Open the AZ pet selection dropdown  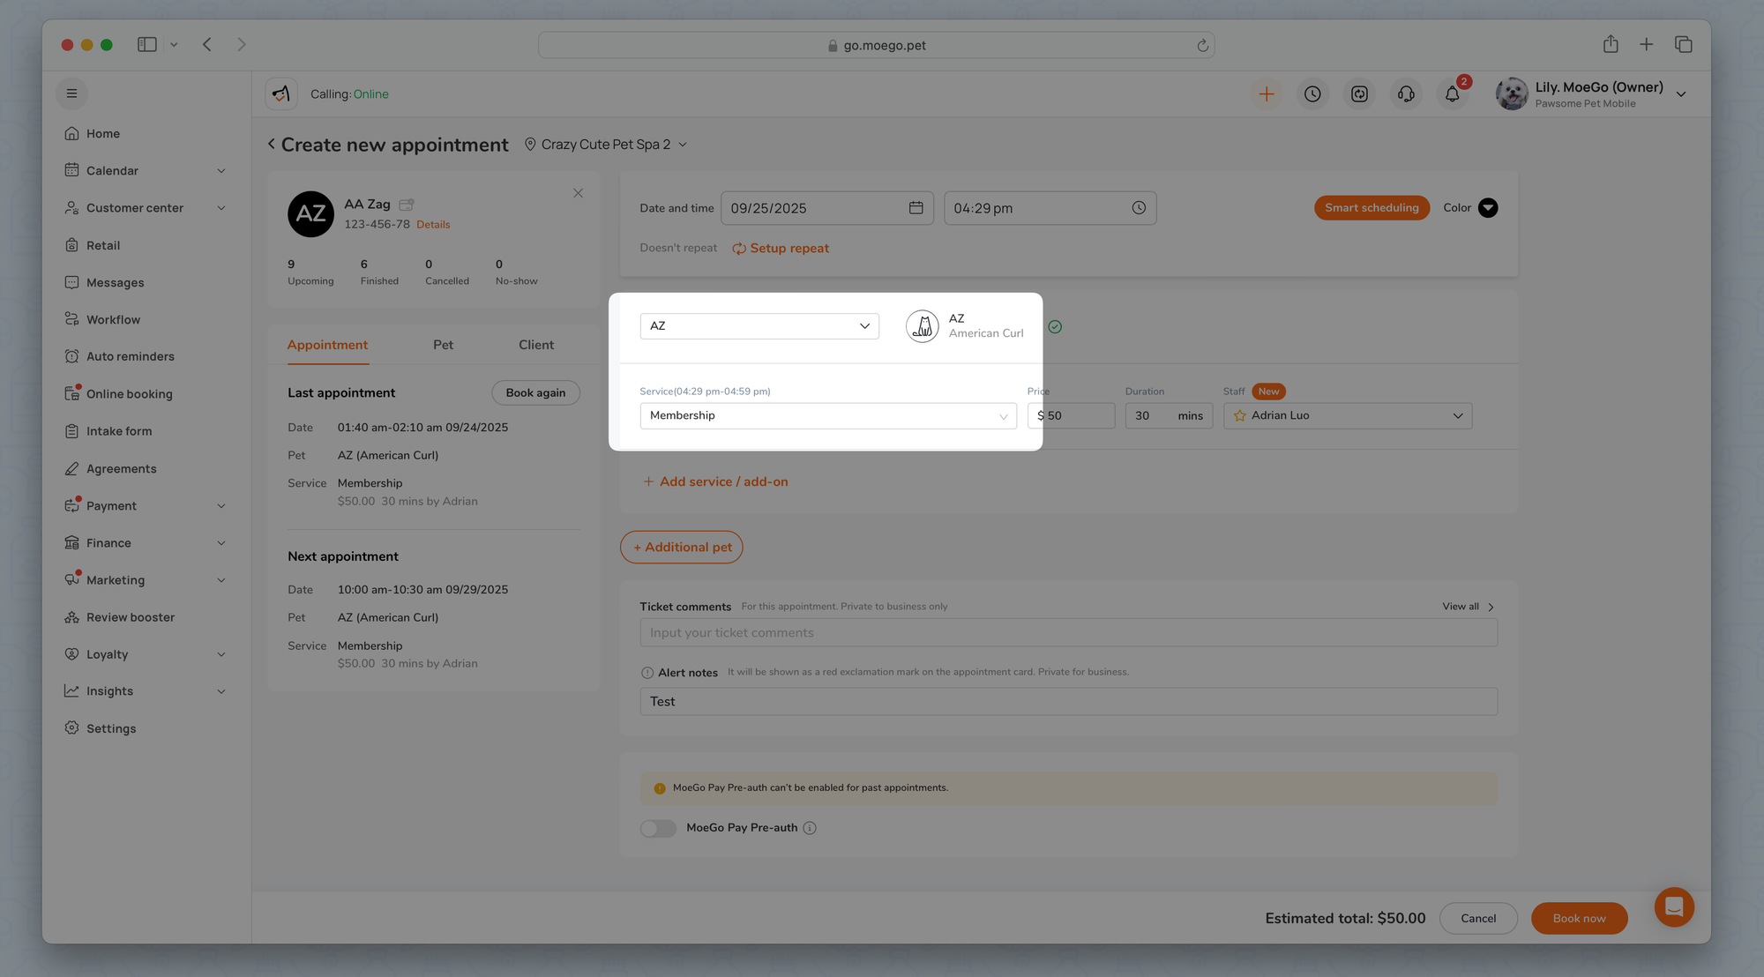click(x=759, y=326)
